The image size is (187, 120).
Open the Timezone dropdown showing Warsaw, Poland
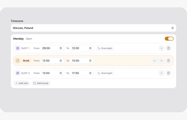(x=93, y=28)
